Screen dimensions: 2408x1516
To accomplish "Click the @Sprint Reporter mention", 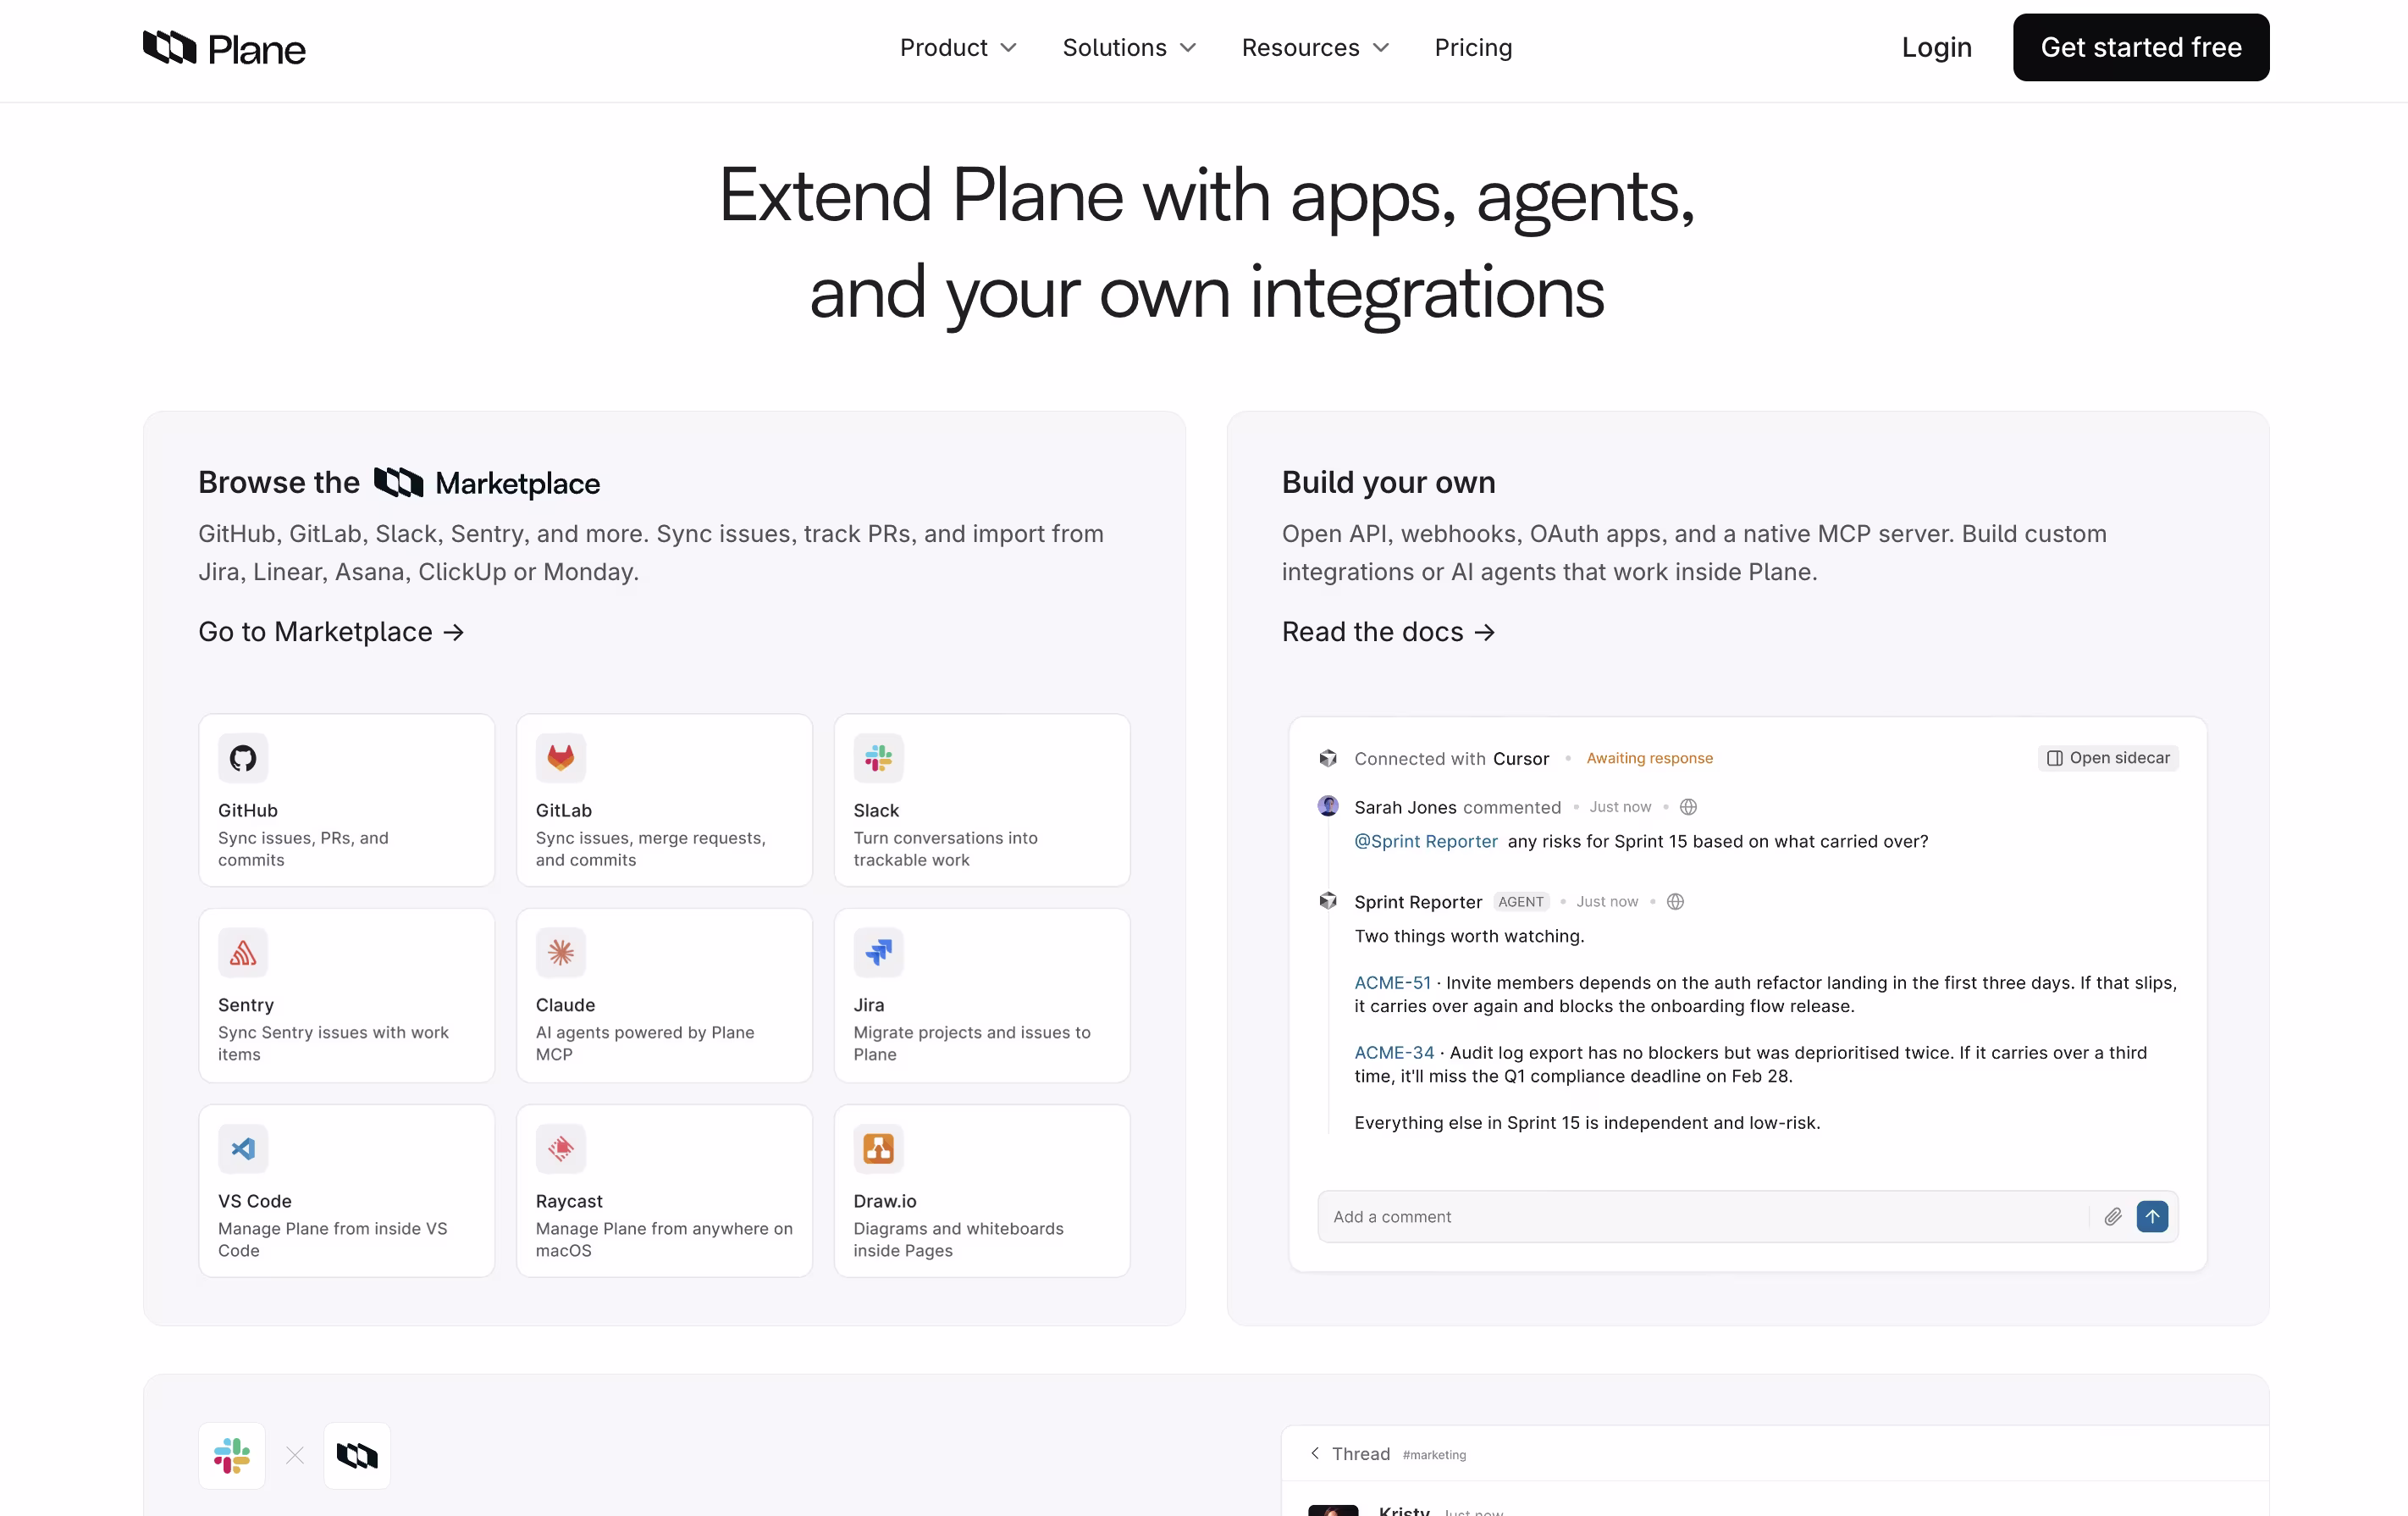I will point(1425,841).
